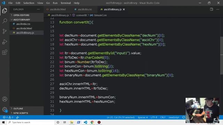
Task: Open the Edit menu
Action: (18, 3)
